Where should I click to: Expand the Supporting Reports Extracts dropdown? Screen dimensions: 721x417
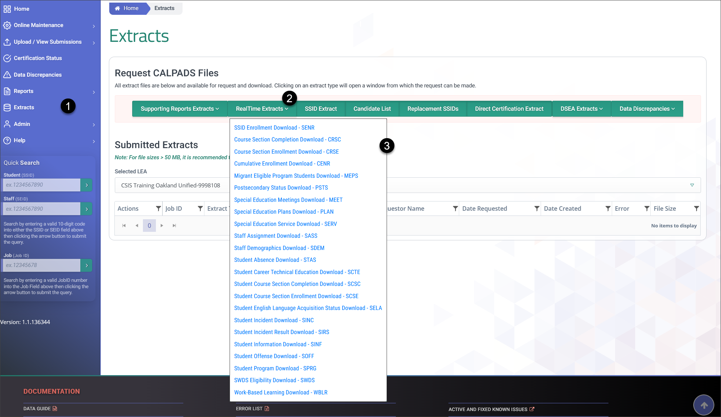click(x=179, y=109)
